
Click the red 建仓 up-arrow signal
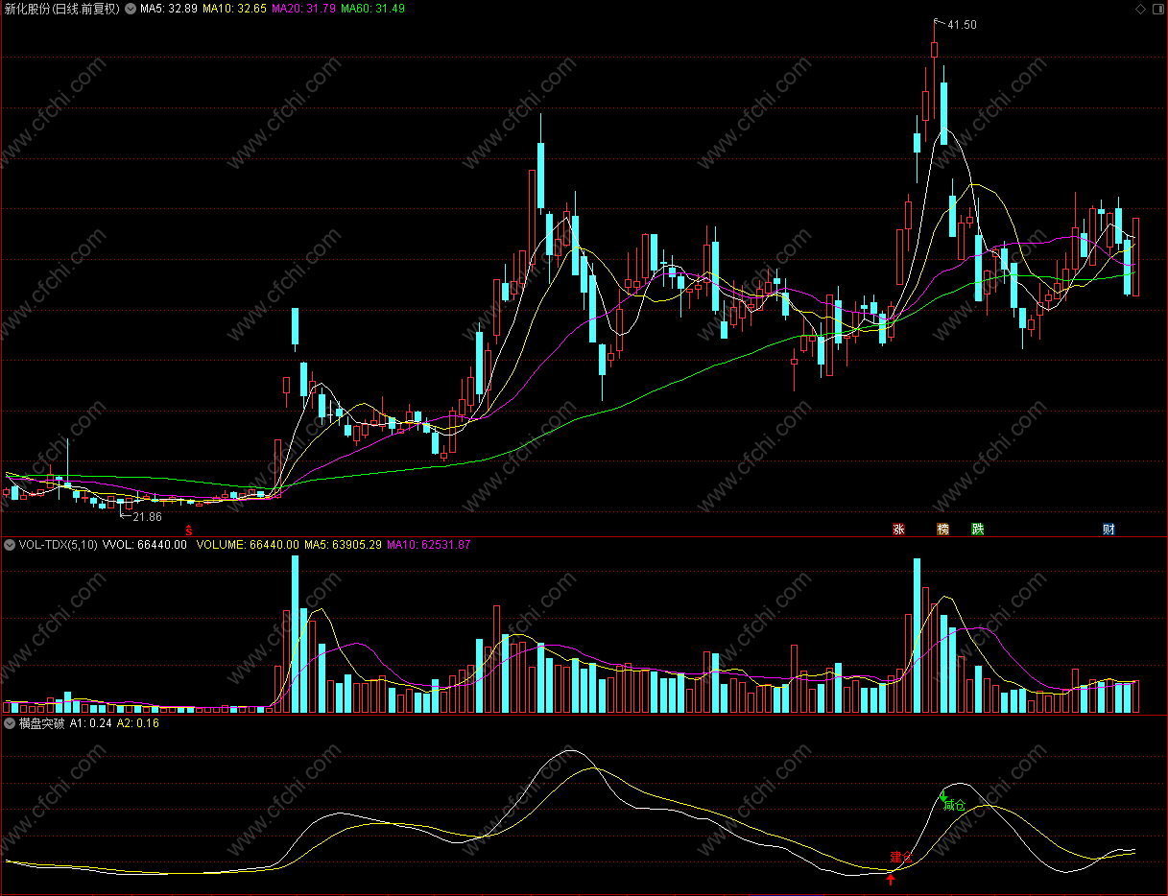[x=892, y=879]
